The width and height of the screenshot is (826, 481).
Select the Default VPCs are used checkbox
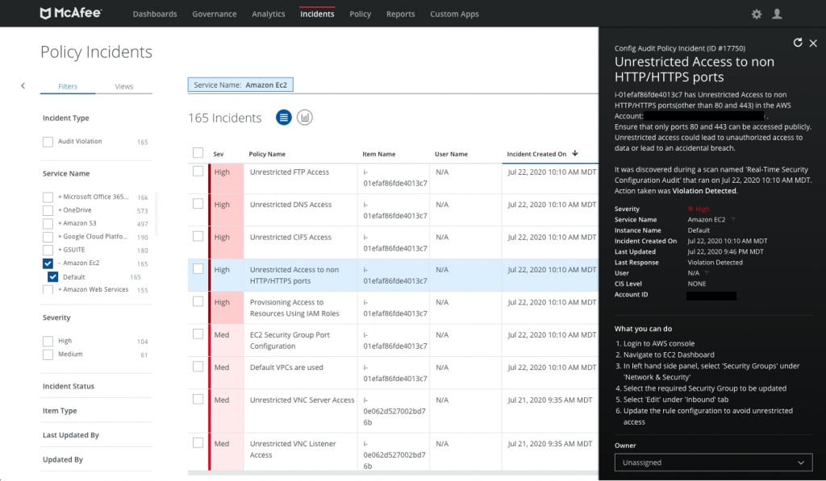(198, 367)
